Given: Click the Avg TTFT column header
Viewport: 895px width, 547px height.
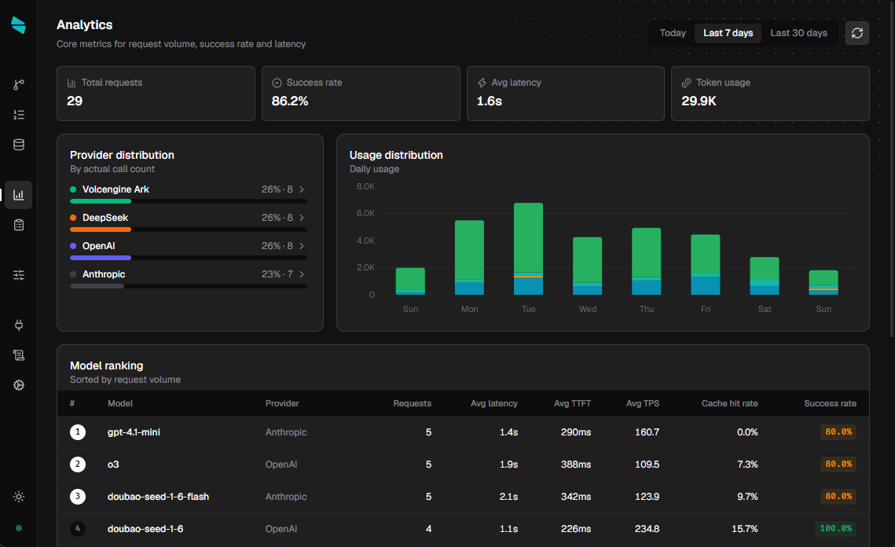Looking at the screenshot, I should click(573, 404).
